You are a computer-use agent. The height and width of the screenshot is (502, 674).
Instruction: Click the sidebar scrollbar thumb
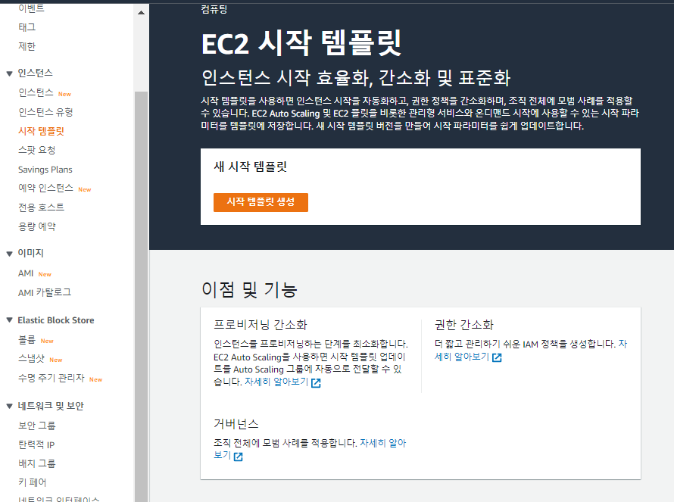tap(141, 297)
